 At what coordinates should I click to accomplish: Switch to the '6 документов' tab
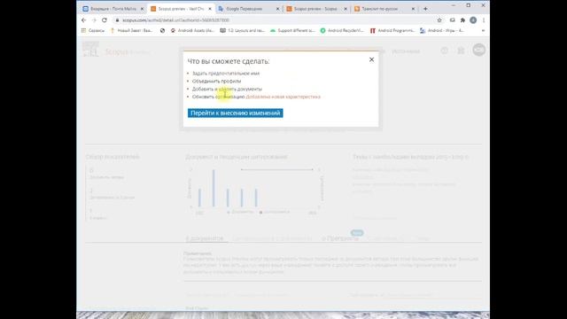click(x=205, y=238)
